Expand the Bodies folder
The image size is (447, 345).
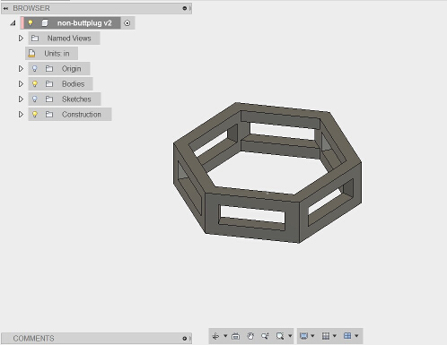[x=21, y=84]
